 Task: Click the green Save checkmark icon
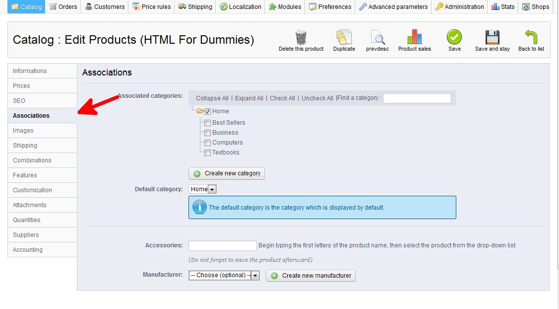coord(454,38)
